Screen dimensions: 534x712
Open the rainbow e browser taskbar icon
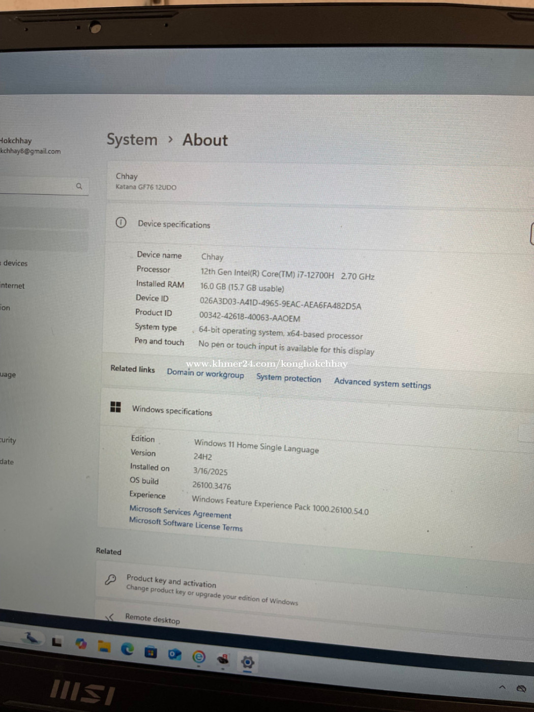(199, 657)
